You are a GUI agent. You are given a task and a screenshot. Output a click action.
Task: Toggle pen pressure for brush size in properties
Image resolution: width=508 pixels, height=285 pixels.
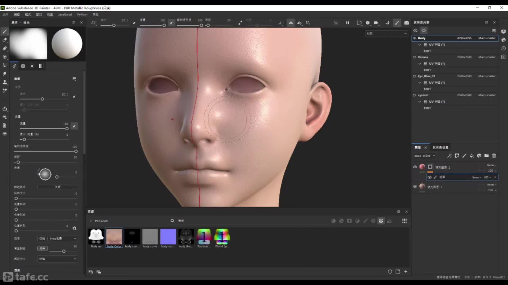(x=74, y=97)
